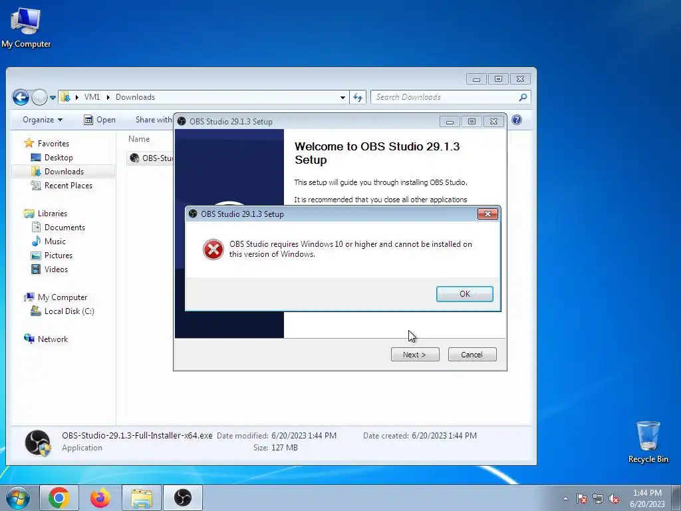Click Open in Explorer toolbar
681x511 pixels.
(100, 120)
